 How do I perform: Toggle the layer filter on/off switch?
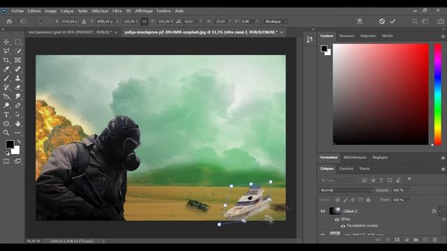click(409, 179)
